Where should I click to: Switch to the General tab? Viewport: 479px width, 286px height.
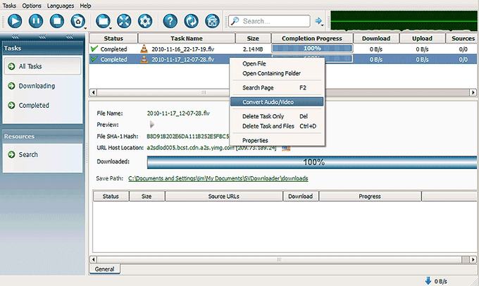(104, 269)
